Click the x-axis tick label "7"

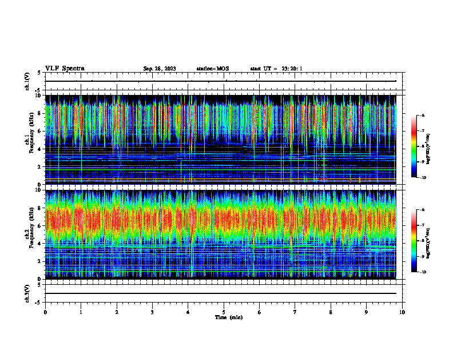pyautogui.click(x=295, y=312)
